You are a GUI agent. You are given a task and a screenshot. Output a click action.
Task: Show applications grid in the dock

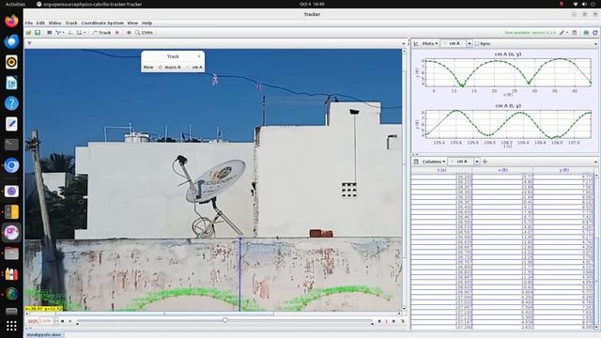pos(11,326)
